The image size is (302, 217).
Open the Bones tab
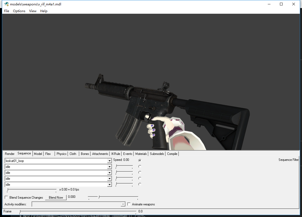point(85,154)
